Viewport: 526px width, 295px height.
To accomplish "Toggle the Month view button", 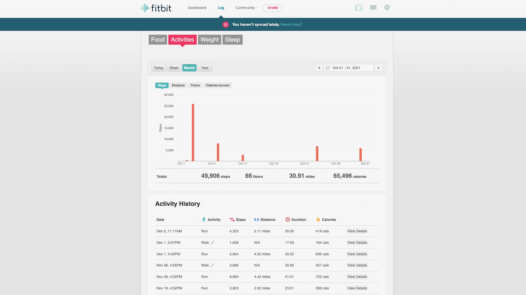I will (x=189, y=68).
